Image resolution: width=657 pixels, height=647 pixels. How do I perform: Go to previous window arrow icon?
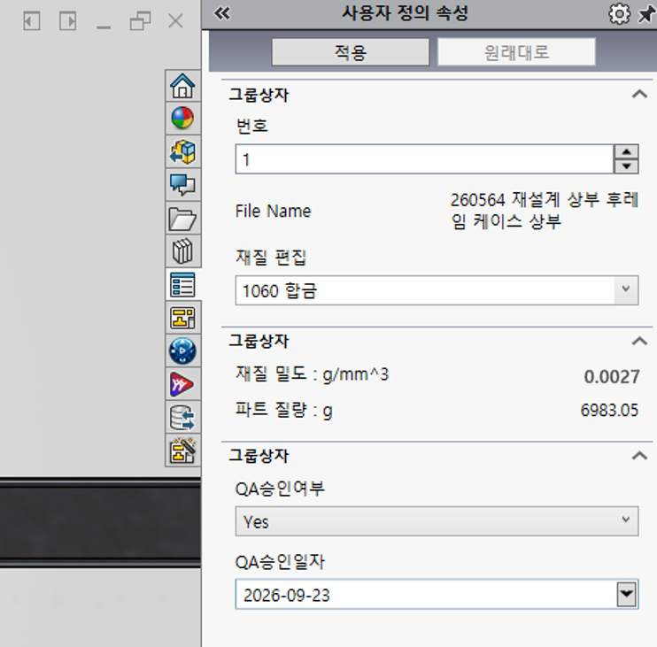(x=32, y=21)
